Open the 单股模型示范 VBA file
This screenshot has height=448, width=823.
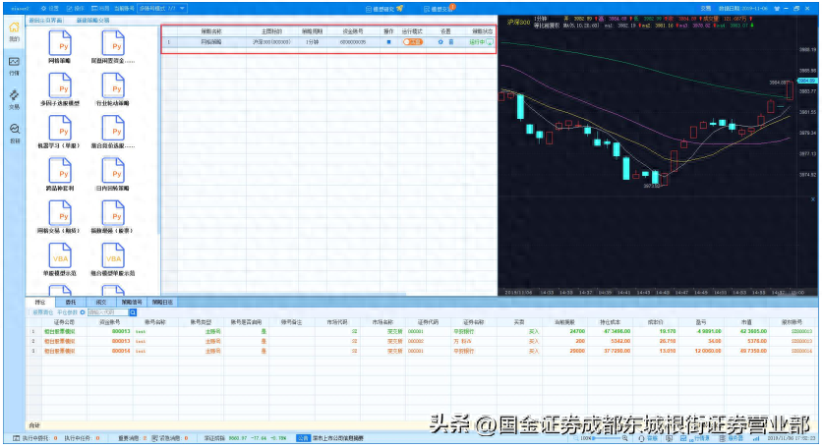click(60, 259)
